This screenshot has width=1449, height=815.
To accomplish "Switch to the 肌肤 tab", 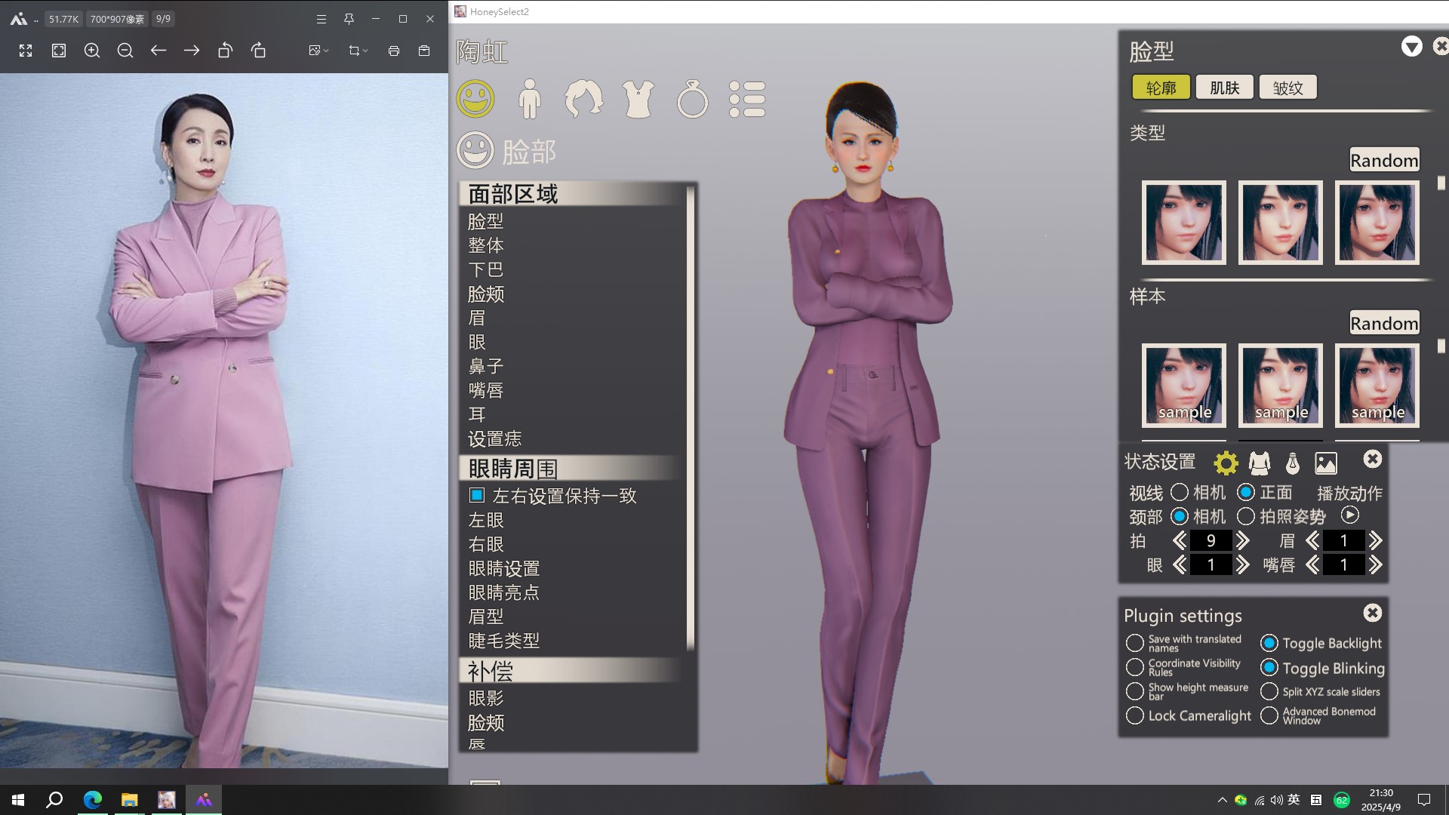I will (x=1224, y=88).
